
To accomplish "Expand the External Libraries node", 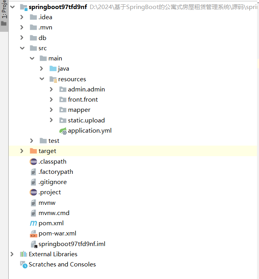I will [12, 254].
